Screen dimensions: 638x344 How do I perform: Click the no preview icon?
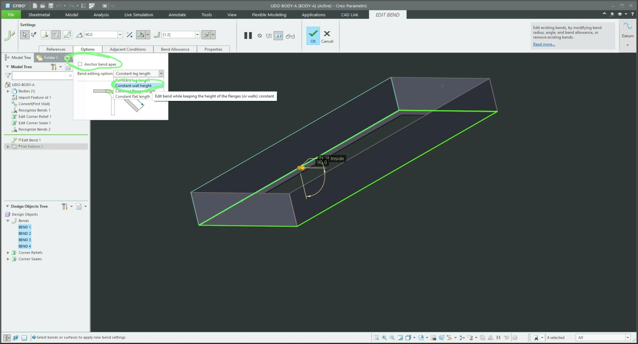point(260,36)
